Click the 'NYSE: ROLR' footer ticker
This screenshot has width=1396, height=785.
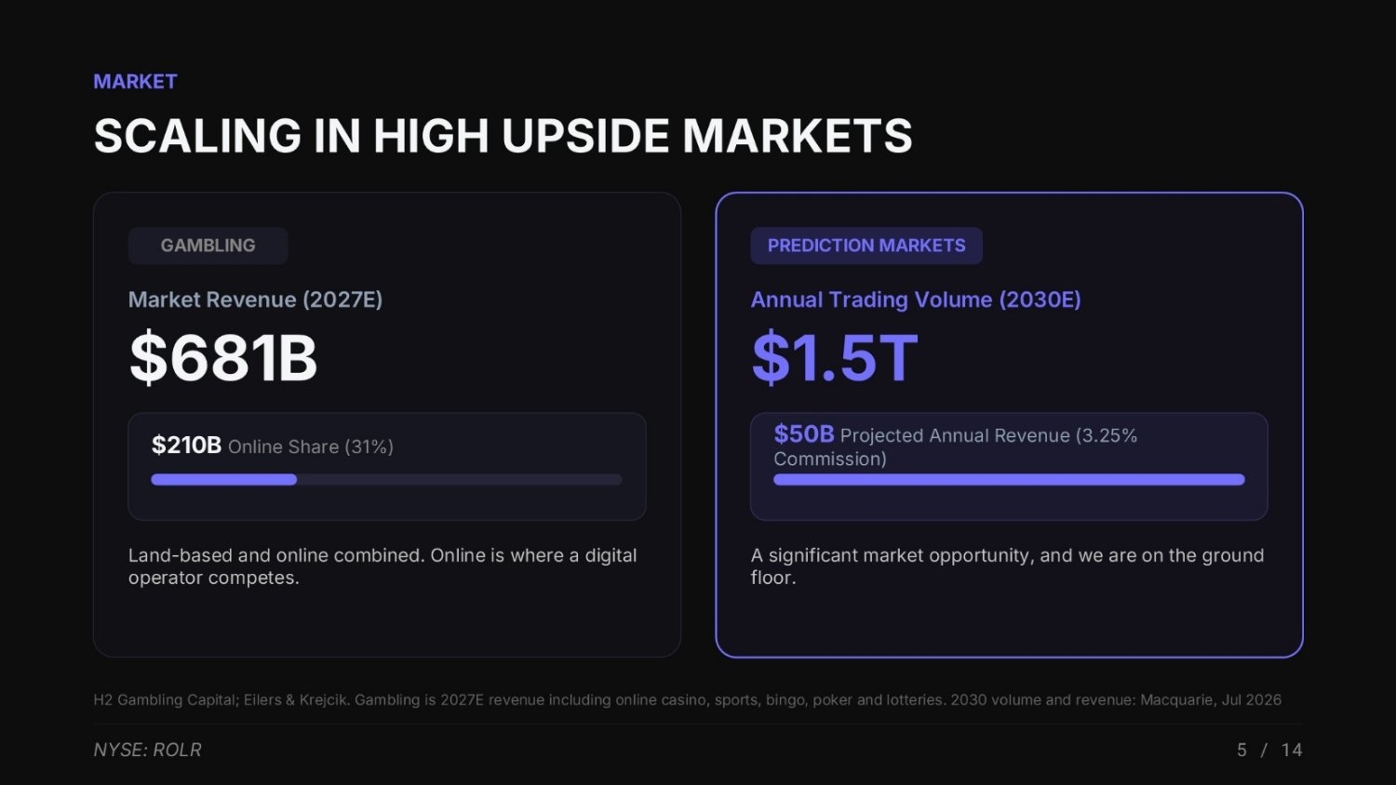147,750
